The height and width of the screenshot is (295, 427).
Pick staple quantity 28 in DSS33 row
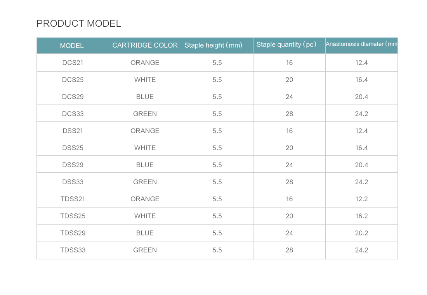click(289, 182)
